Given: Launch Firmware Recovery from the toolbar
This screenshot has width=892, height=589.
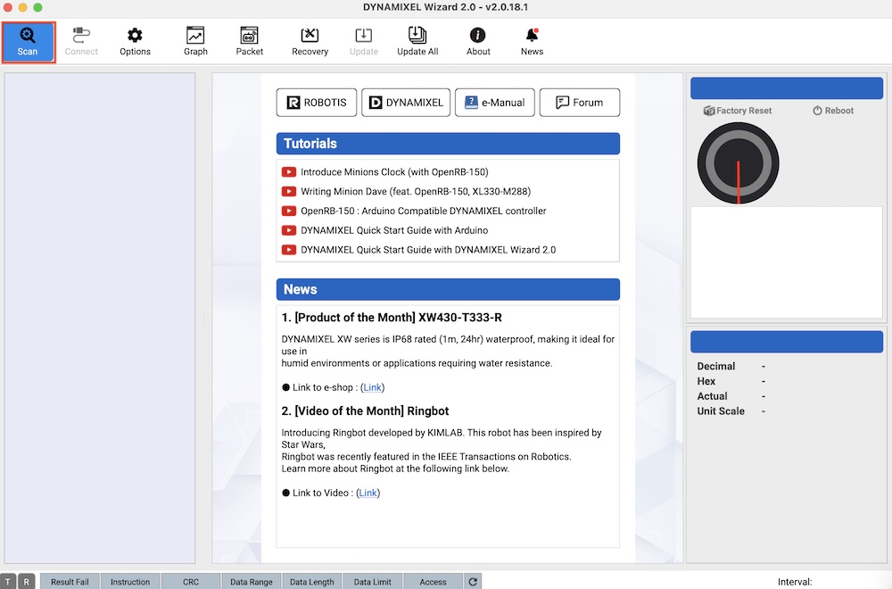Looking at the screenshot, I should [x=310, y=41].
